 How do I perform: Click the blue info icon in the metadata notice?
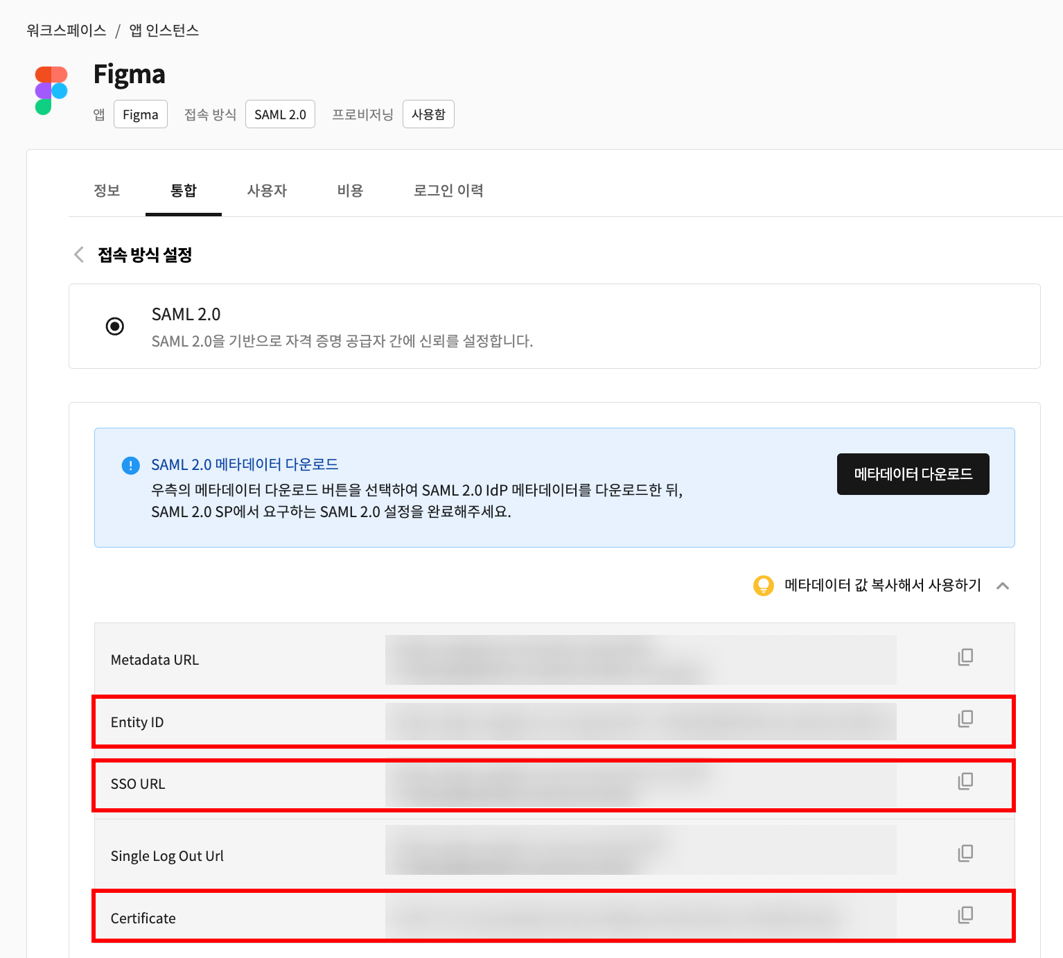pyautogui.click(x=130, y=465)
